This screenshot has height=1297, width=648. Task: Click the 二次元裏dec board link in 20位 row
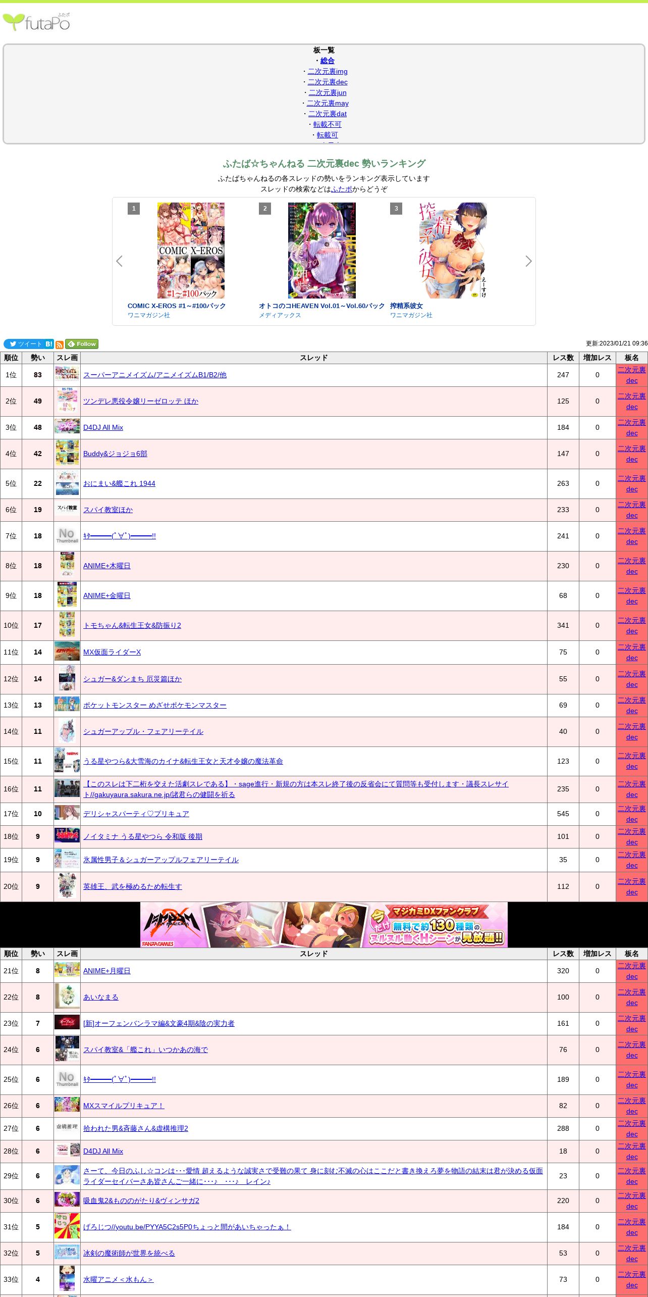point(632,887)
